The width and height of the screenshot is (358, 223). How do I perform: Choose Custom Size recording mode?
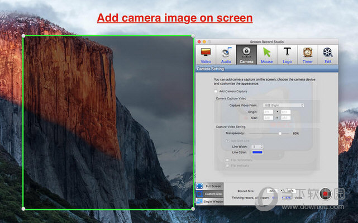209,194
